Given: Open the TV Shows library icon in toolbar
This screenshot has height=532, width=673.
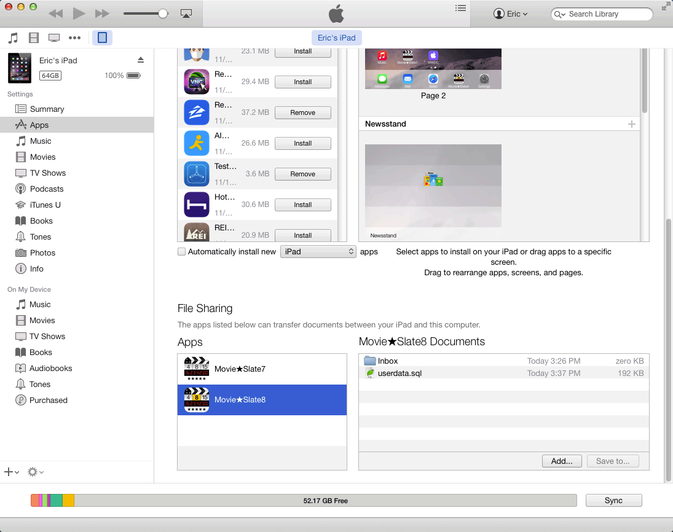Looking at the screenshot, I should pyautogui.click(x=54, y=37).
